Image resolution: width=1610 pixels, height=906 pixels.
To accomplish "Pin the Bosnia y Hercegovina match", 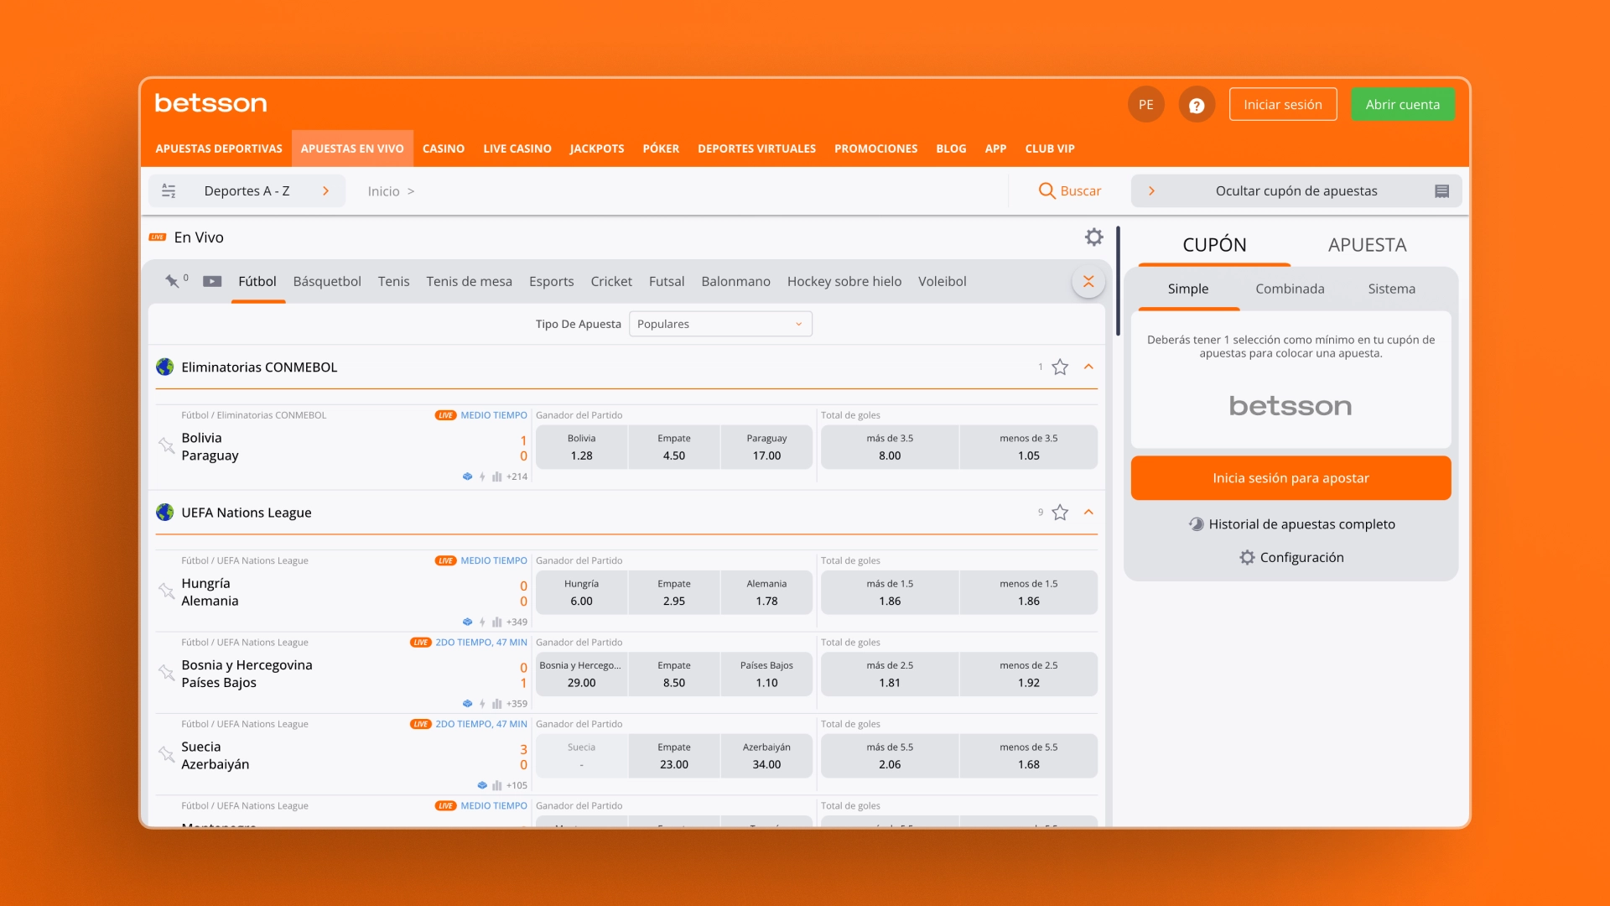I will [x=166, y=673].
